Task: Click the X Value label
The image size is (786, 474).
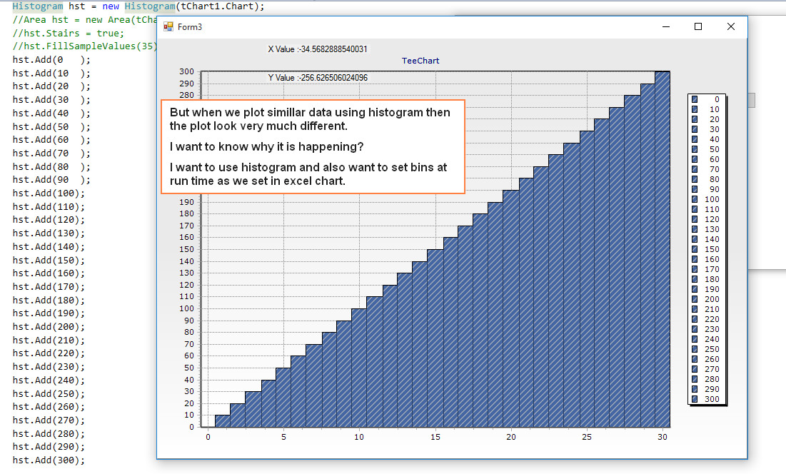Action: tap(318, 49)
